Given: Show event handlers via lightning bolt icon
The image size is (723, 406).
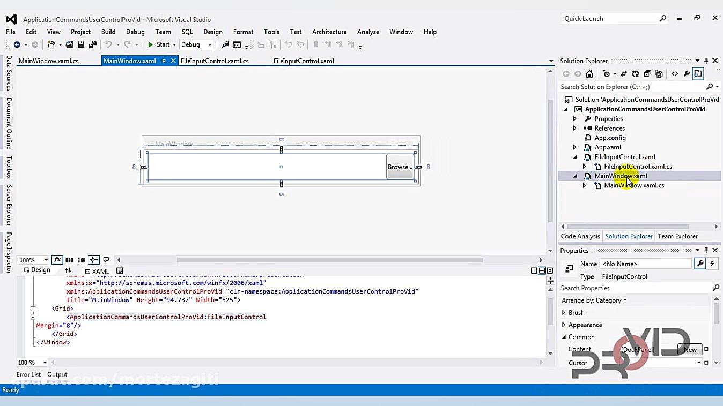Looking at the screenshot, I should click(x=712, y=264).
